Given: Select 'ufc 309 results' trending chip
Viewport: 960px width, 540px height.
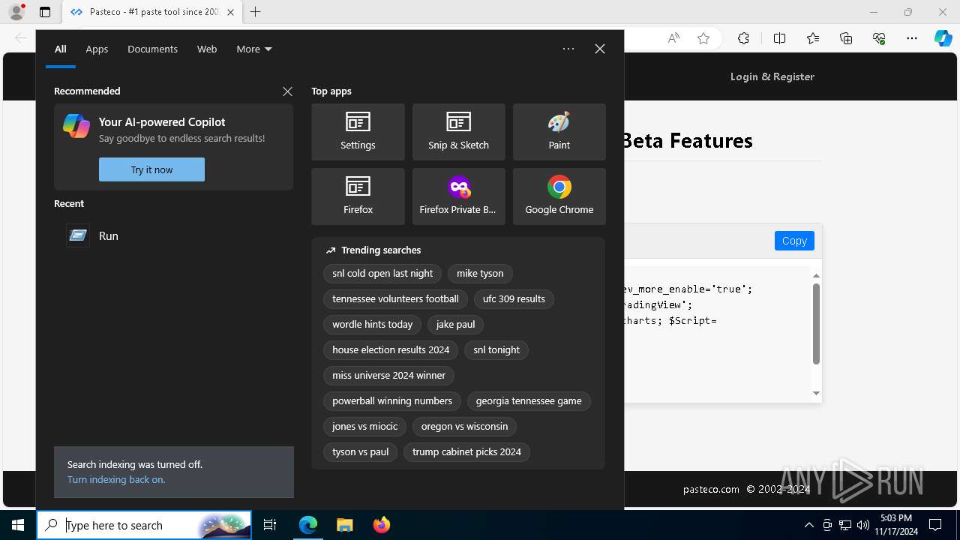Looking at the screenshot, I should click(x=514, y=299).
